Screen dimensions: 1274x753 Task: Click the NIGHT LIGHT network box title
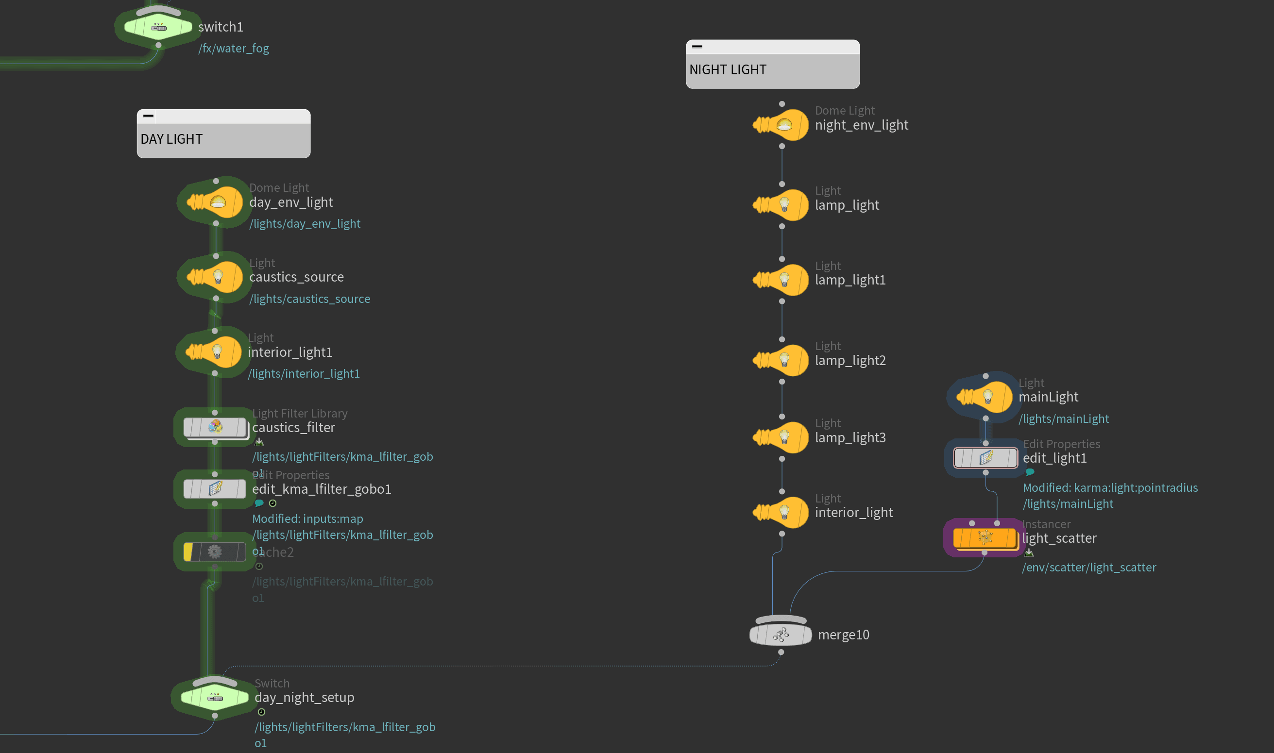point(728,69)
